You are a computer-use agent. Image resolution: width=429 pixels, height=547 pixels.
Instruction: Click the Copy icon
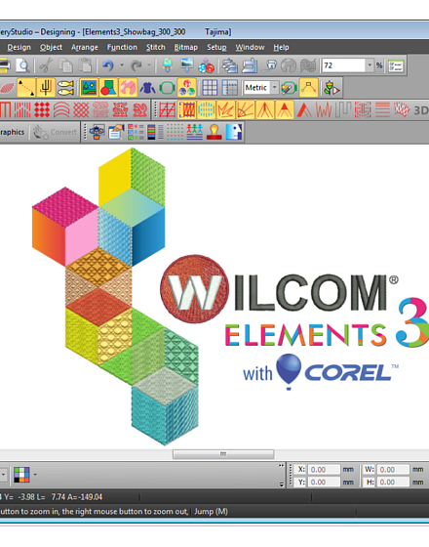click(x=66, y=65)
